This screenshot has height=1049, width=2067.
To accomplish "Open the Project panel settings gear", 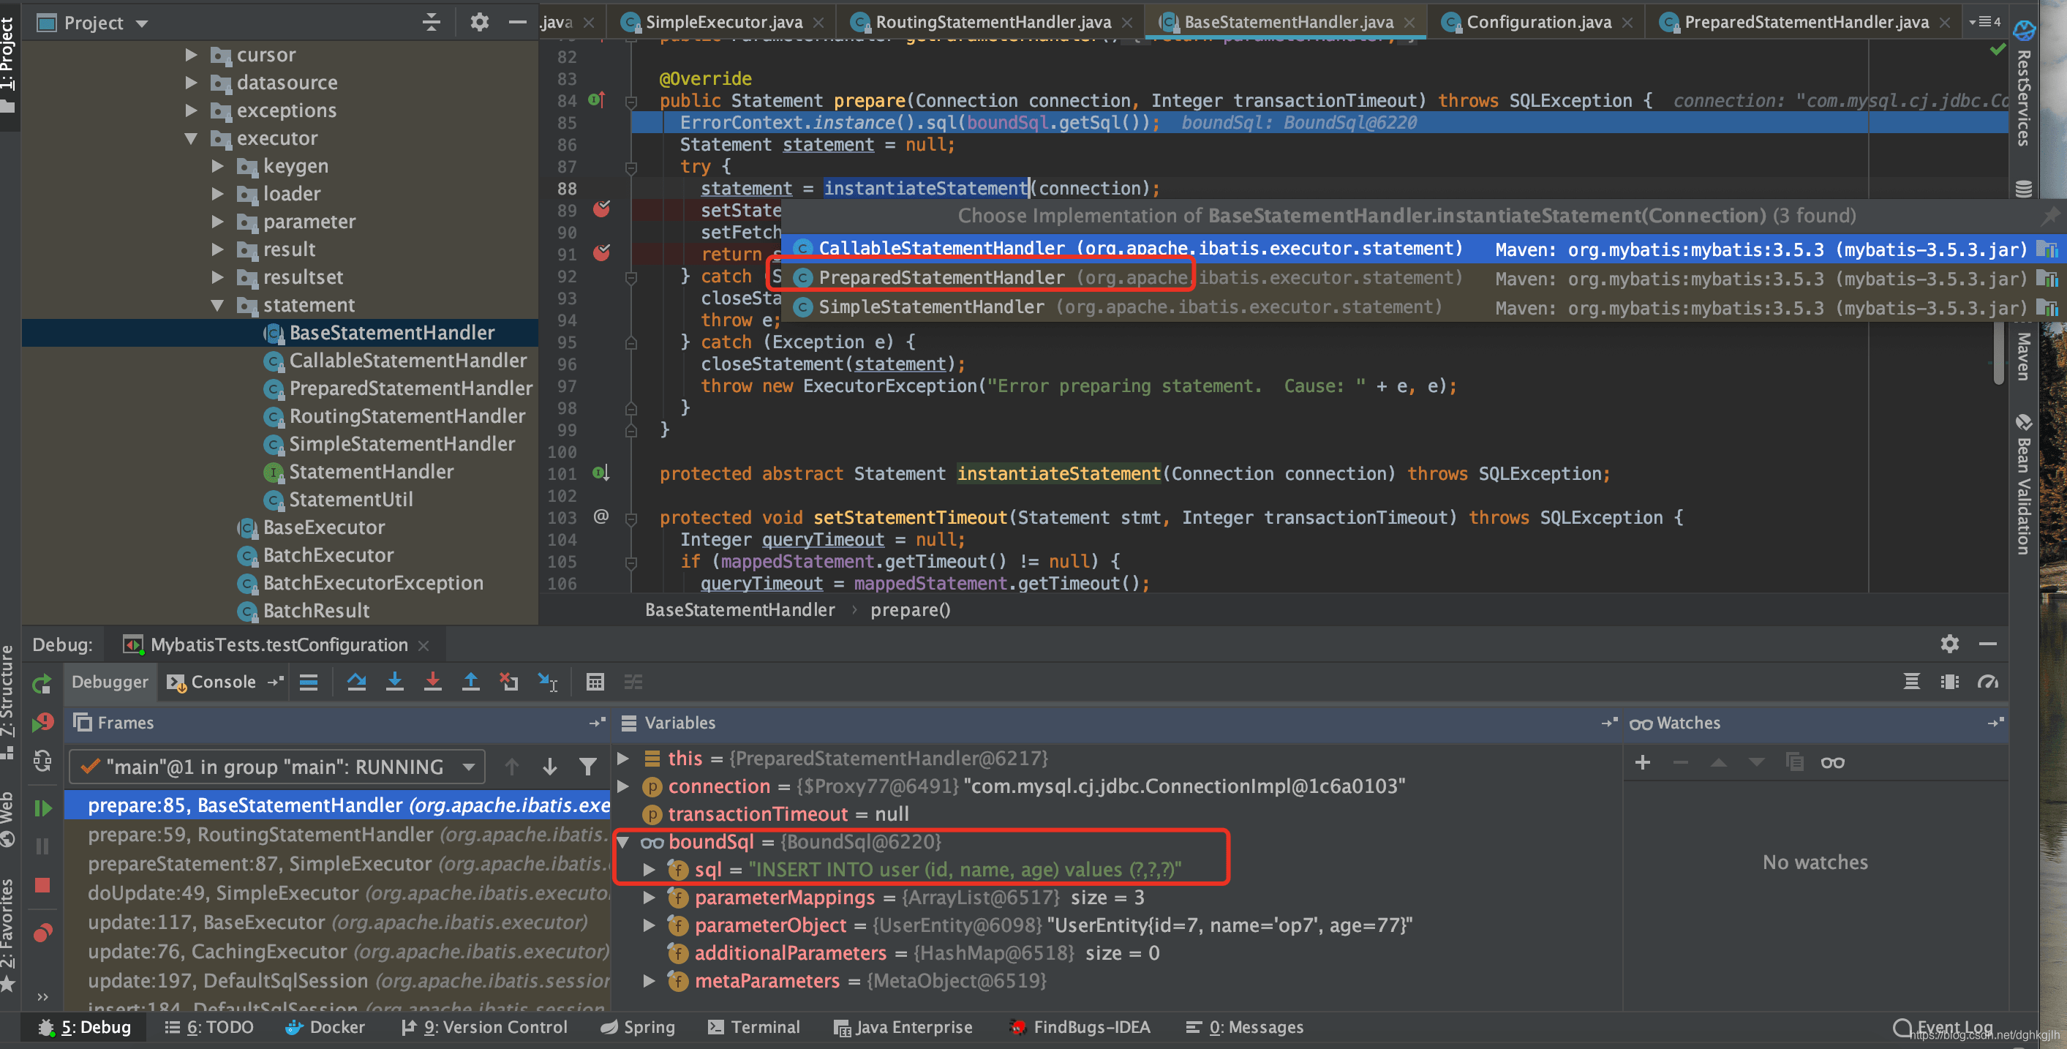I will pyautogui.click(x=479, y=22).
